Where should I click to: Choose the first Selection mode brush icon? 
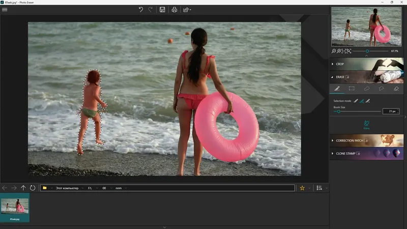(x=356, y=101)
